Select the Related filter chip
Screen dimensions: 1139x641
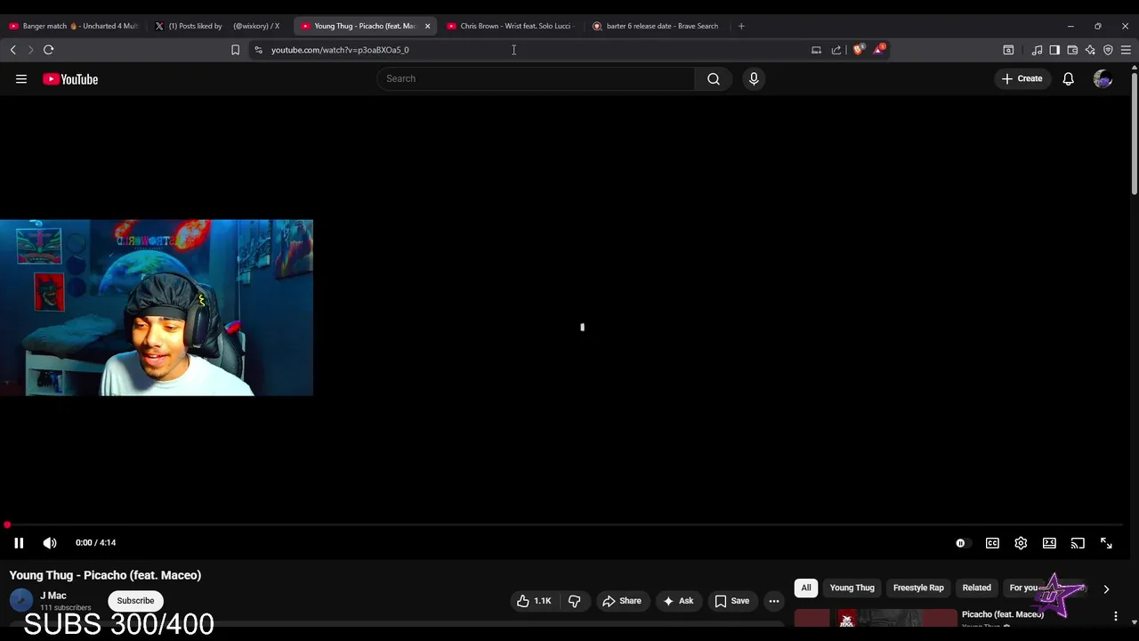point(976,588)
